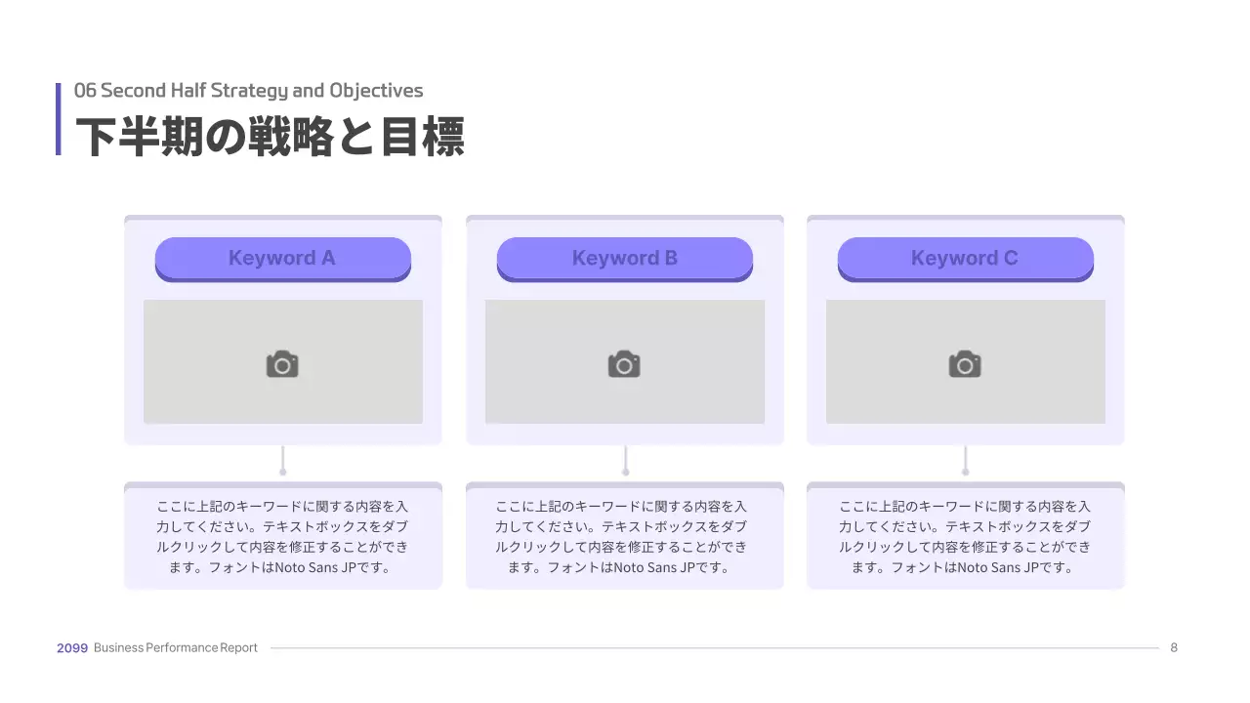
Task: Select the Japanese title 下半期の戦略と目標
Action: click(270, 136)
